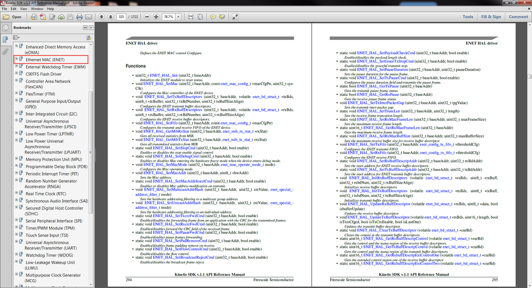This screenshot has height=288, width=532.
Task: Open the Bookmarks options dropdown menu
Action: click(16, 38)
